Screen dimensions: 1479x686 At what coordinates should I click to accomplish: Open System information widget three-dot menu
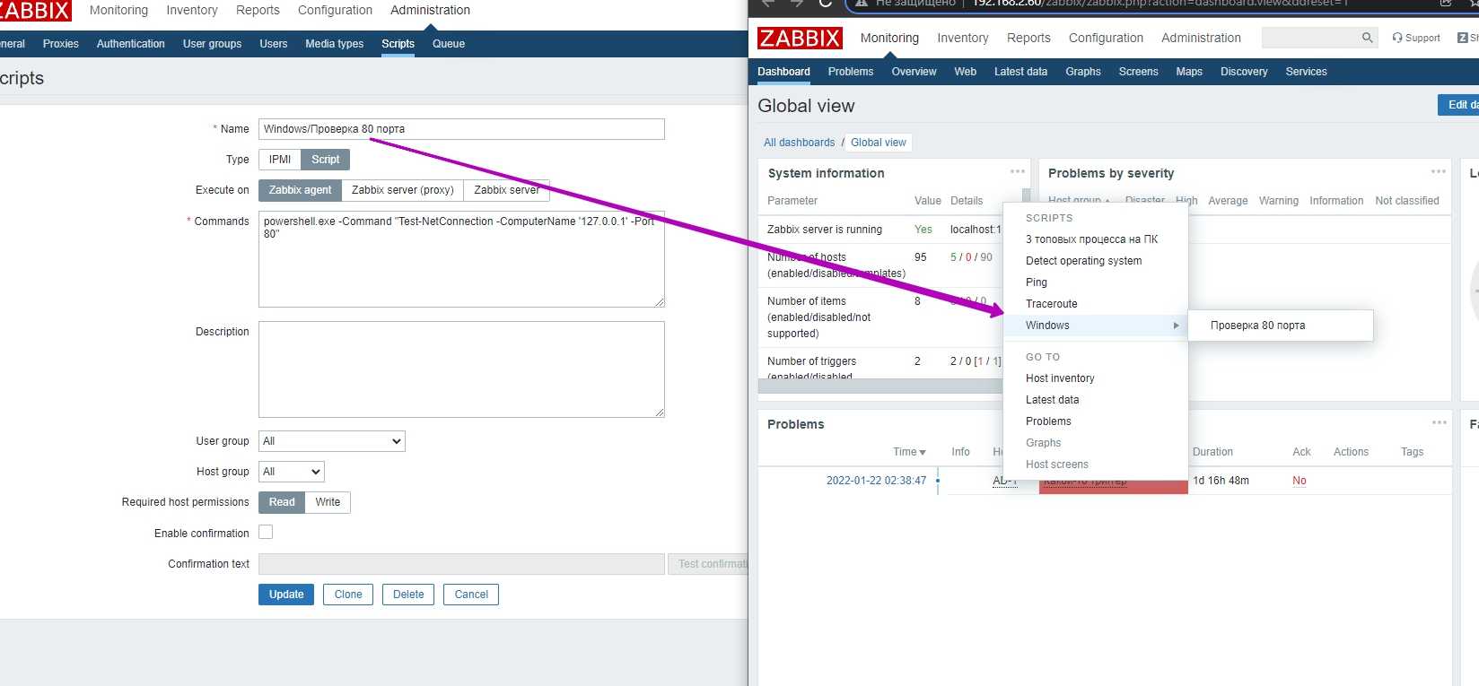[1017, 171]
